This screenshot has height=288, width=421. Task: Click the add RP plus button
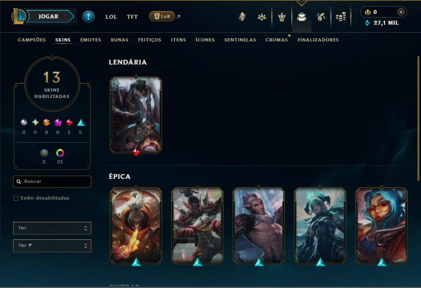(401, 12)
